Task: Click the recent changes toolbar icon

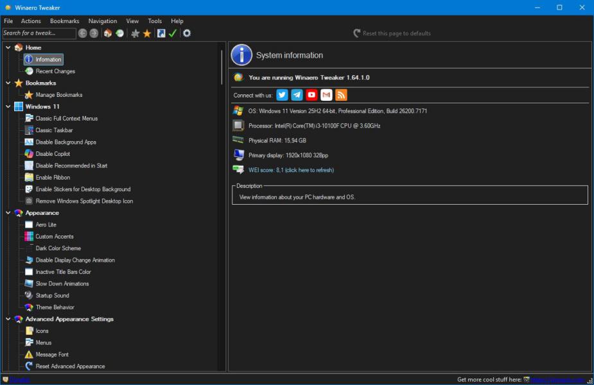Action: tap(119, 33)
